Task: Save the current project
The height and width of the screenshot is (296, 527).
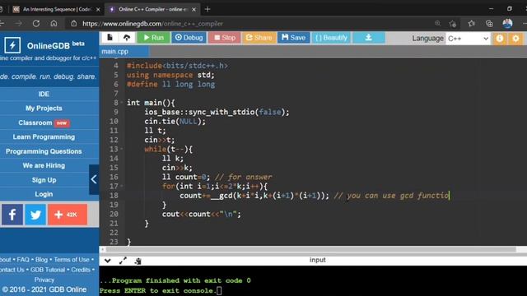Action: 293,38
